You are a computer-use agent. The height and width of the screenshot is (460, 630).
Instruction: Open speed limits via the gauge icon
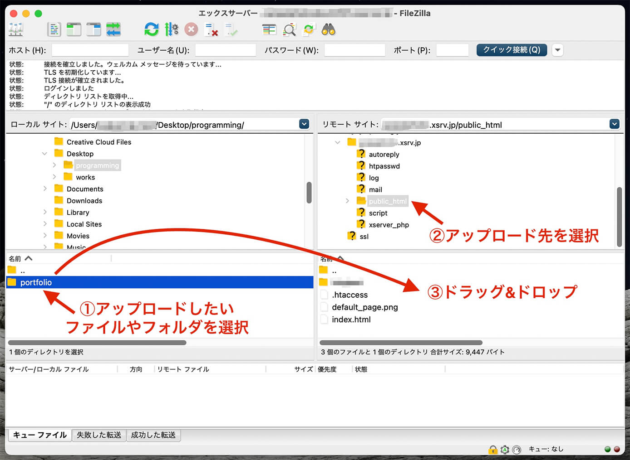click(517, 449)
